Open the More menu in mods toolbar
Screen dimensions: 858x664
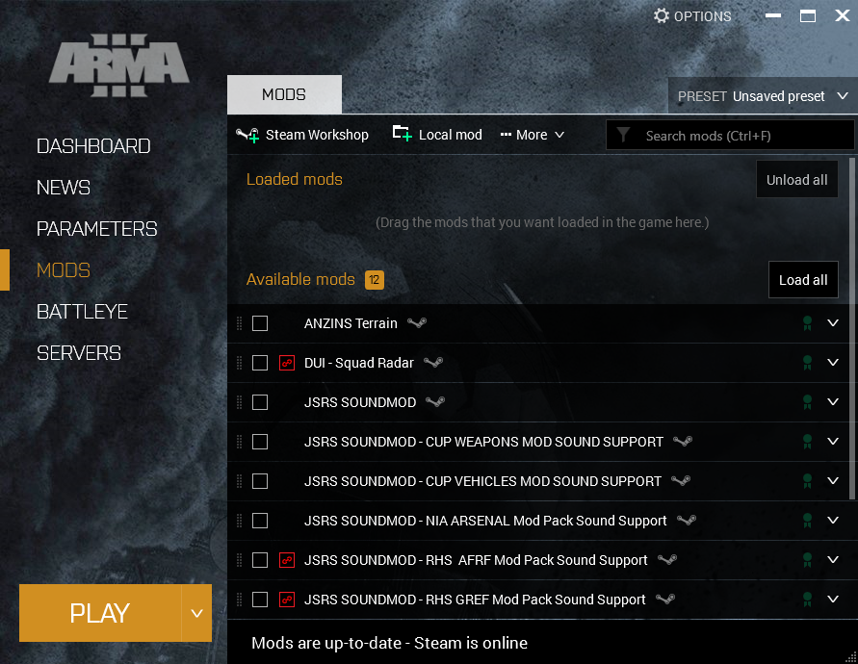point(532,135)
